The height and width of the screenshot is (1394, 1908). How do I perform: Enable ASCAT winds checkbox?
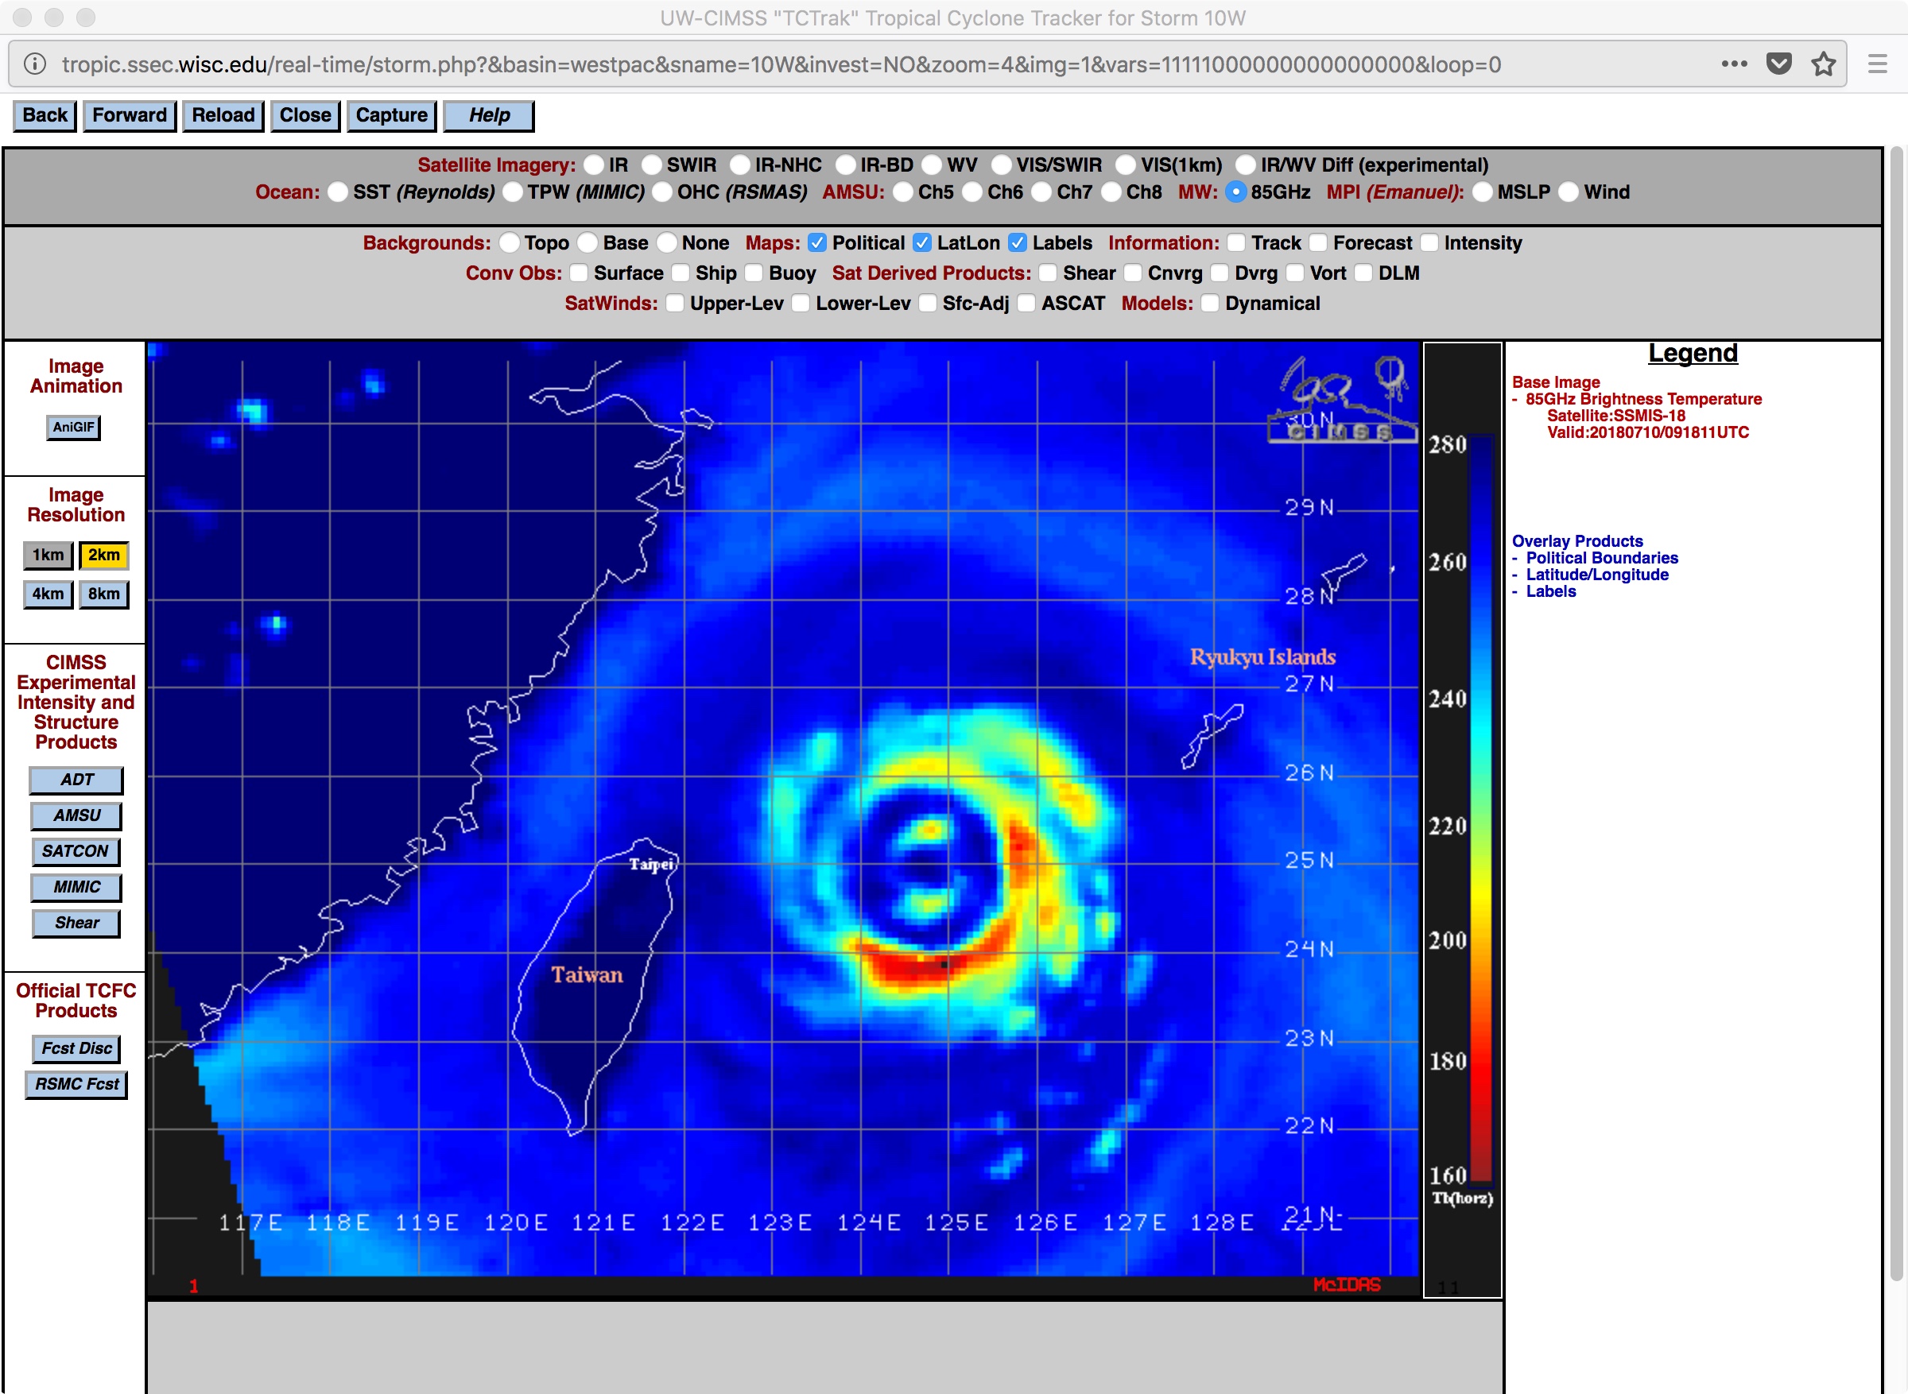click(x=1026, y=304)
